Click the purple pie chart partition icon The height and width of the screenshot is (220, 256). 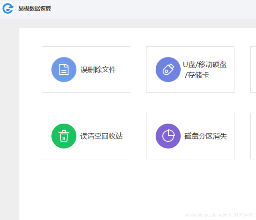click(x=168, y=136)
